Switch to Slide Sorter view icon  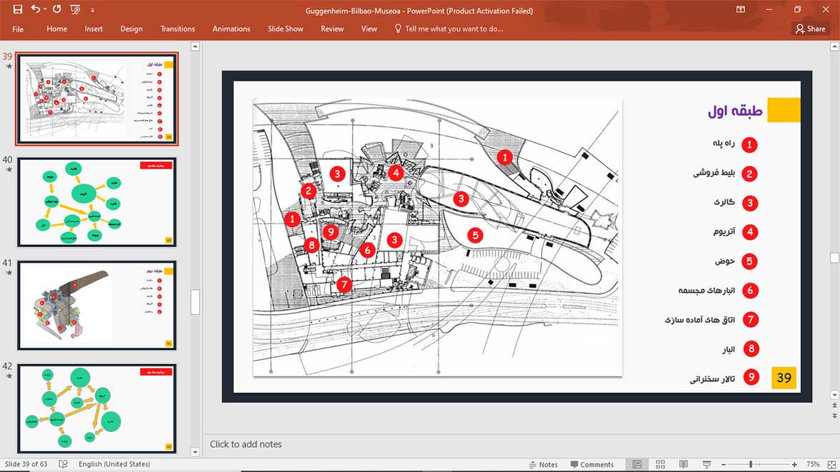click(x=660, y=464)
